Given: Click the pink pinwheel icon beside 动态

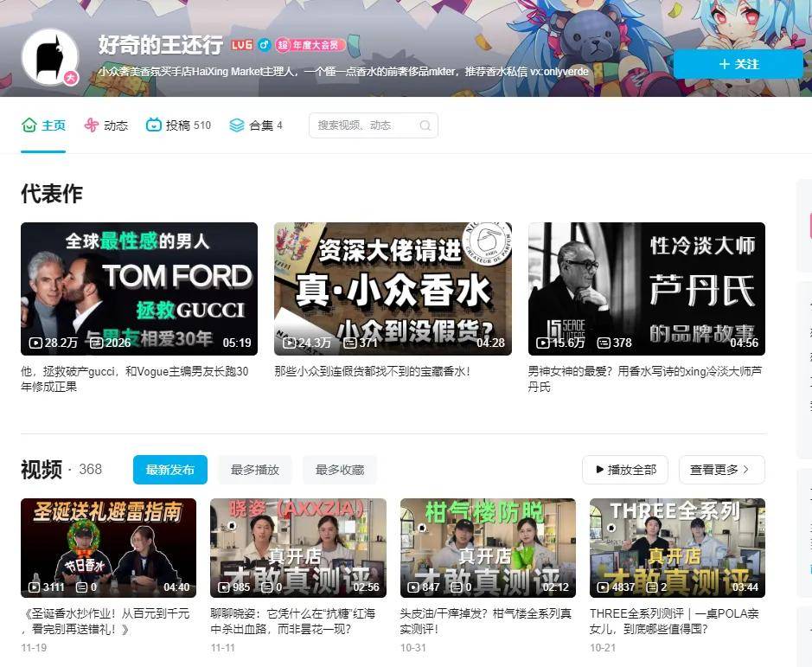Looking at the screenshot, I should tap(90, 125).
